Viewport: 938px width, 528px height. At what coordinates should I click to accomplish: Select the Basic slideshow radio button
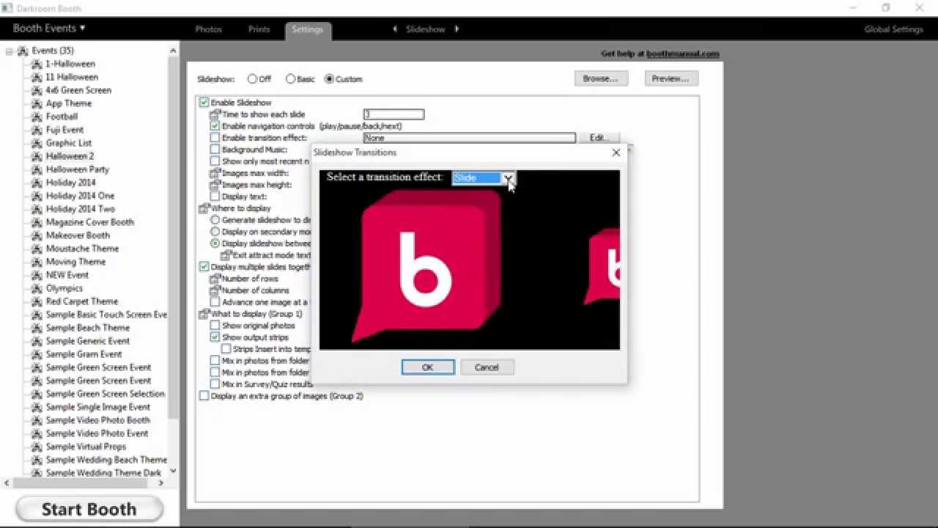(290, 78)
